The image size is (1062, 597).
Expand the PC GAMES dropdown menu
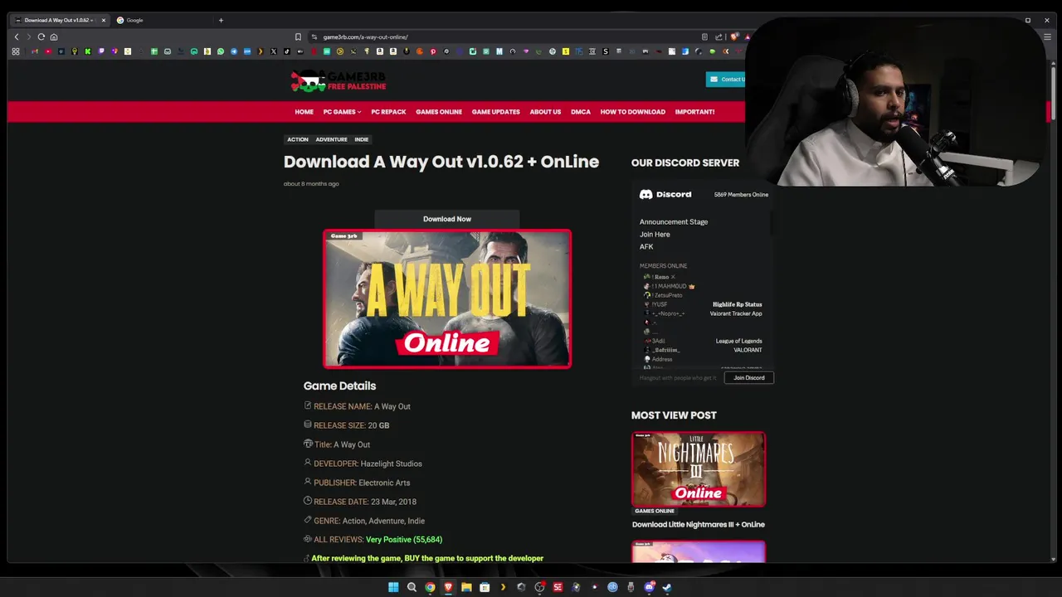342,112
